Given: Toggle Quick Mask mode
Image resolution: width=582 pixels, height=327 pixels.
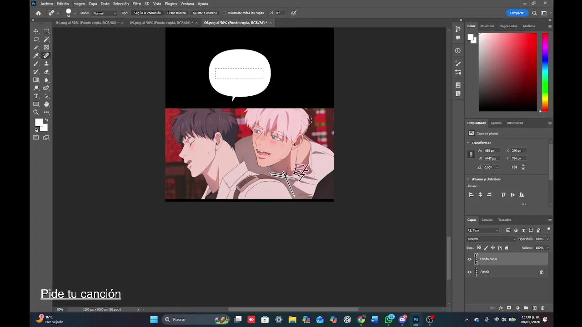Looking at the screenshot, I should point(36,138).
